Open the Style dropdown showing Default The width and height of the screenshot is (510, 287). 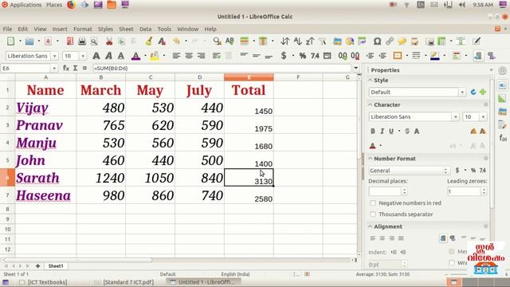pyautogui.click(x=462, y=92)
